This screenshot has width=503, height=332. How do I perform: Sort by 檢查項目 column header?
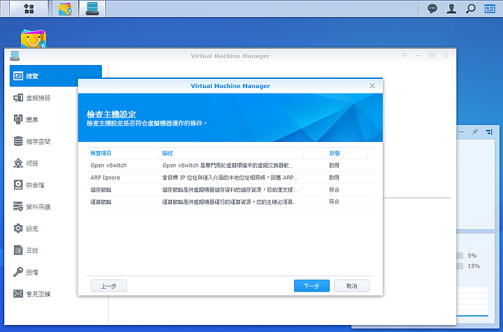tap(122, 153)
